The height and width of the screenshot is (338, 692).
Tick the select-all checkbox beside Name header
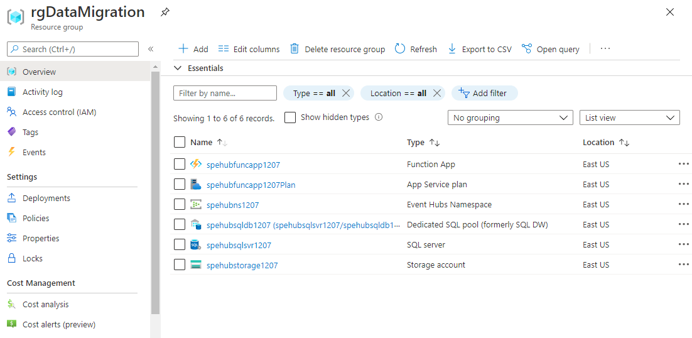[x=180, y=142]
